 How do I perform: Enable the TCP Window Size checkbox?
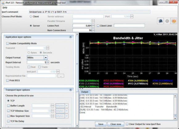8,111
